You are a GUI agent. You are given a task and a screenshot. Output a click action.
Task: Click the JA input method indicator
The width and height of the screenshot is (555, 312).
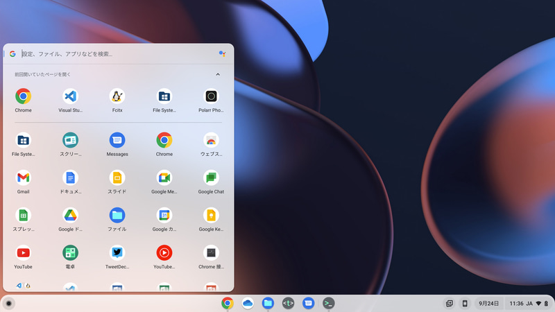[x=529, y=304]
